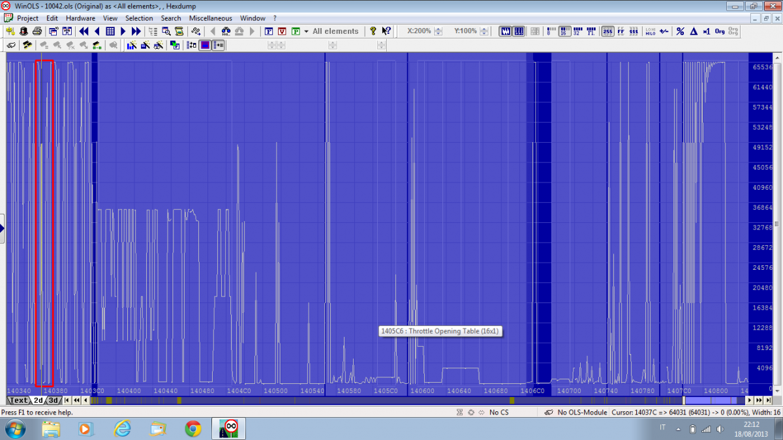Viewport: 783px width, 440px height.
Task: Click the wand bar-graph map creation icon
Action: tap(132, 44)
